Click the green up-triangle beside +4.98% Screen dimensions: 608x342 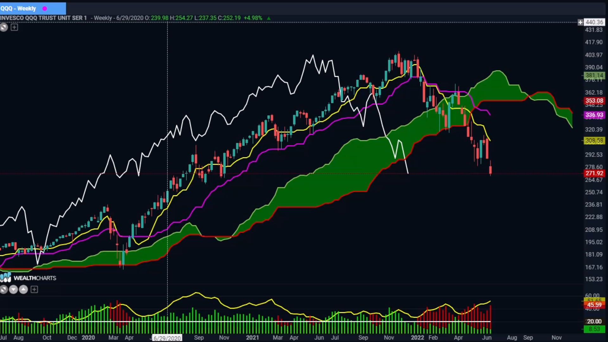269,18
